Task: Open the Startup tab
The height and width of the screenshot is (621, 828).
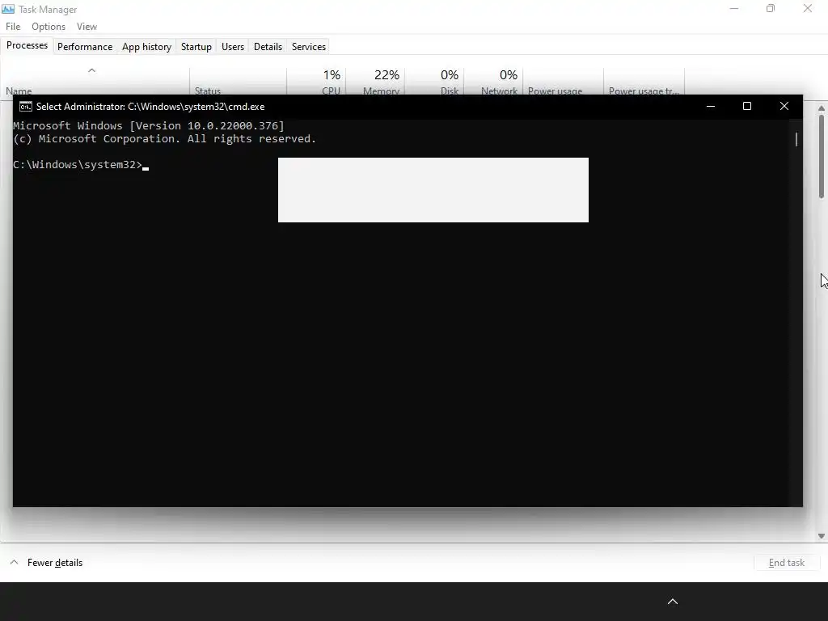Action: (196, 46)
